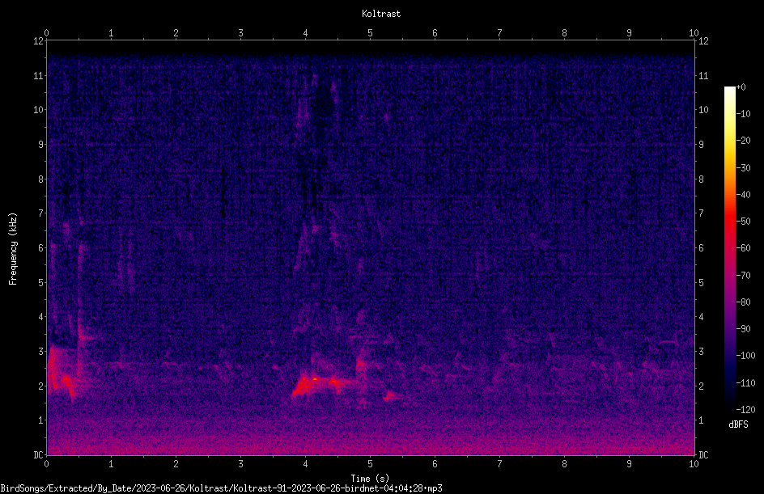Click the Frequency (kHz) axis label
Viewport: 764px width, 494px height.
13,249
